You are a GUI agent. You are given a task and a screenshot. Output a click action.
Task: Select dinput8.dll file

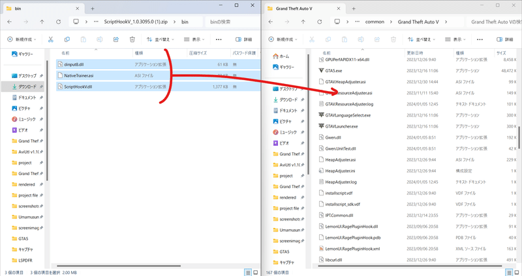[x=158, y=64]
